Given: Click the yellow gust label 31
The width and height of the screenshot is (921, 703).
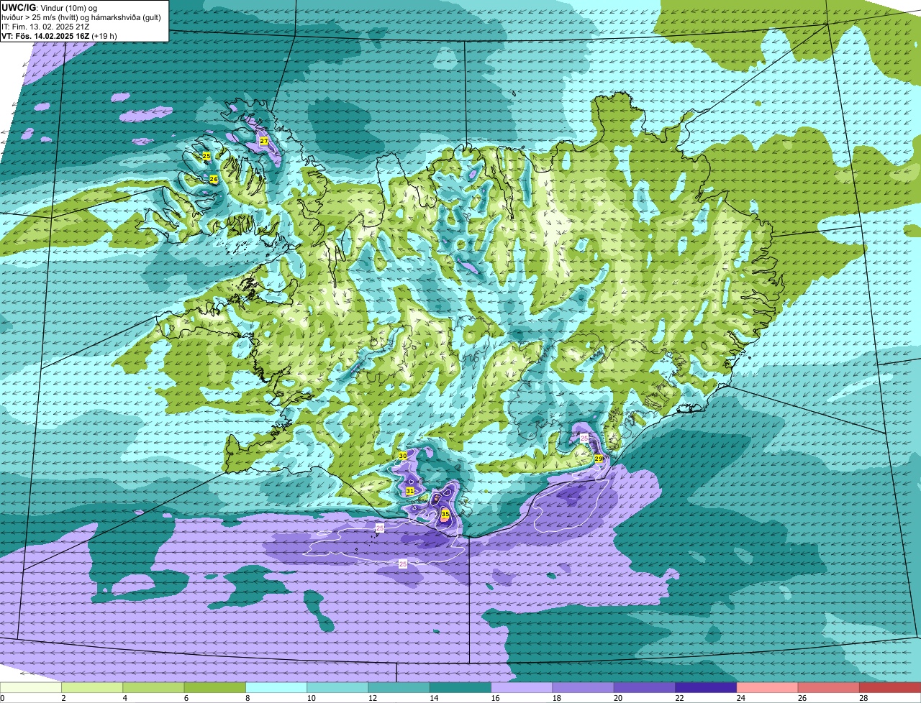Looking at the screenshot, I should [410, 491].
